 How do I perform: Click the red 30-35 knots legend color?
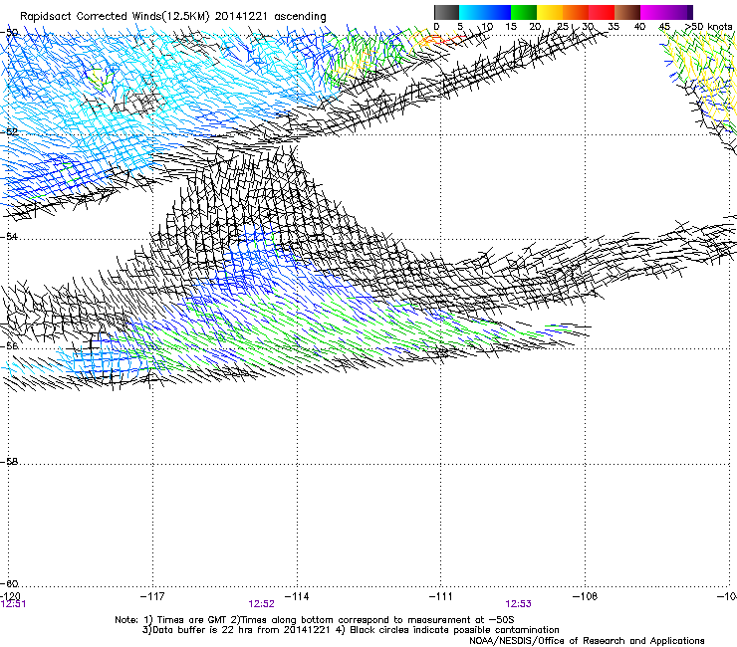602,12
